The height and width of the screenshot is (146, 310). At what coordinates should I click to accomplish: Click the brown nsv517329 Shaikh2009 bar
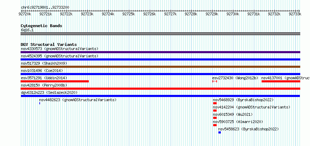[x=160, y=67]
